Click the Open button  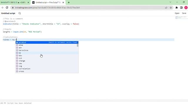177,13
